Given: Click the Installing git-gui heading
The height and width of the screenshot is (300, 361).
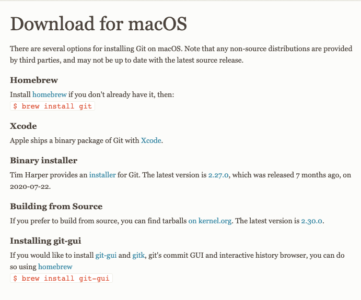Looking at the screenshot, I should pyautogui.click(x=45, y=241).
